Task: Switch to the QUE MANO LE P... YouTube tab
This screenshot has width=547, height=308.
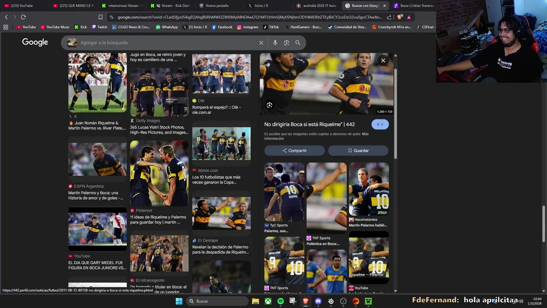Action: pos(74,6)
